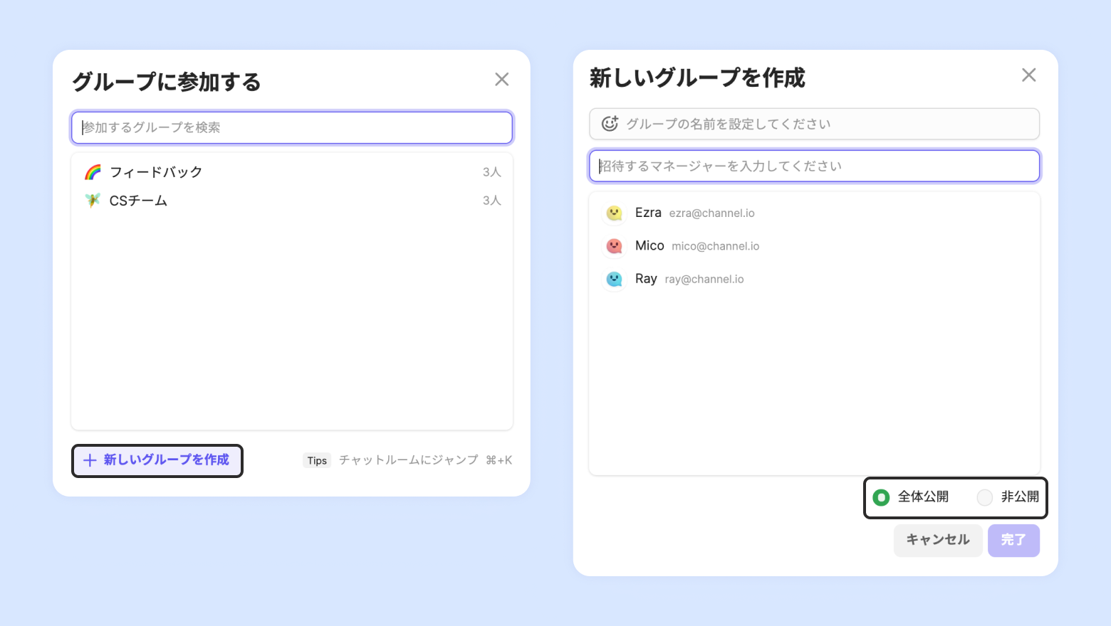Click the fairy icon next to CSチーム

point(93,201)
